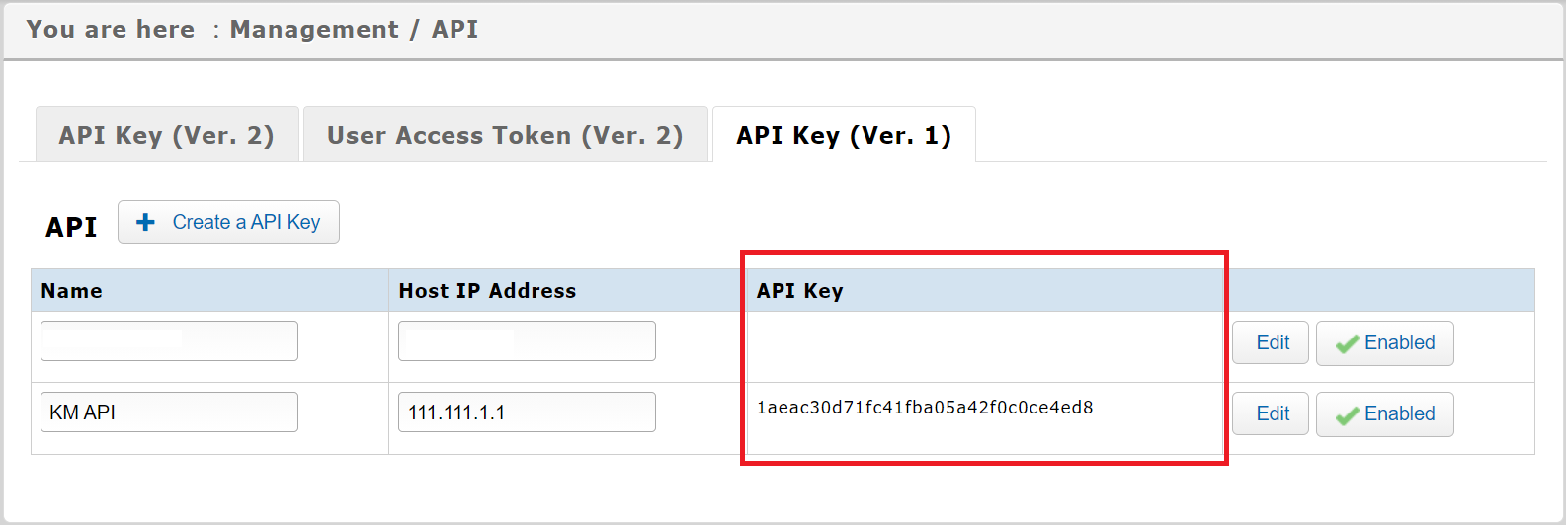Click the green checkmark in KM API row
The width and height of the screenshot is (1566, 525).
pos(1347,415)
